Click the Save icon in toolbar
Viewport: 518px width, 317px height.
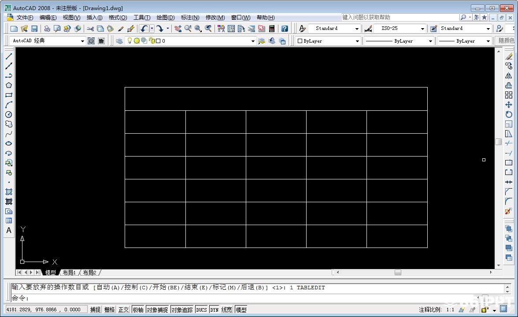point(34,29)
